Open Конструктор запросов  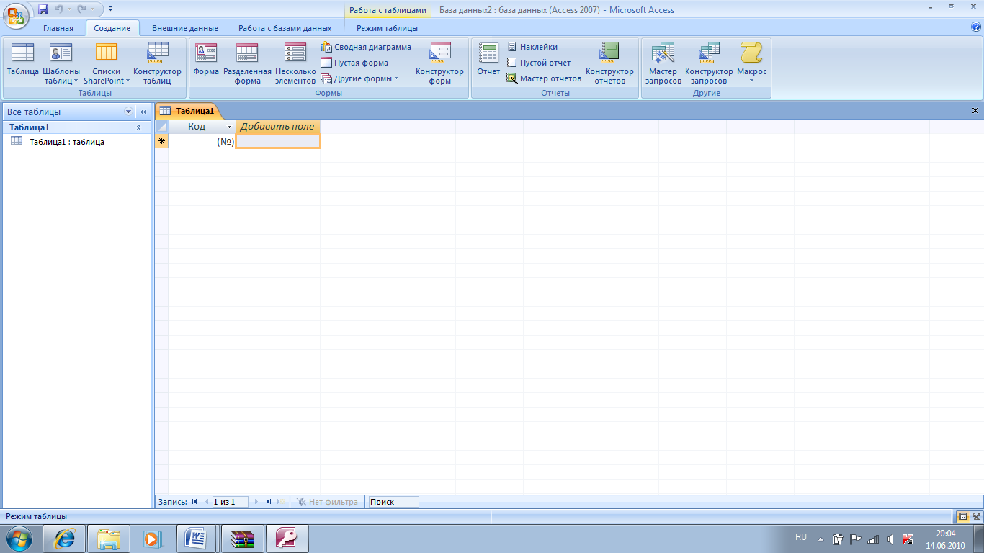(x=709, y=63)
